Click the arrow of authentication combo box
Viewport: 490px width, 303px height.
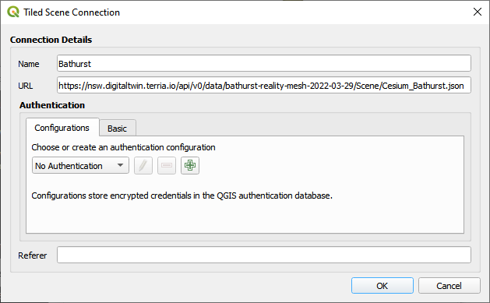click(x=120, y=165)
